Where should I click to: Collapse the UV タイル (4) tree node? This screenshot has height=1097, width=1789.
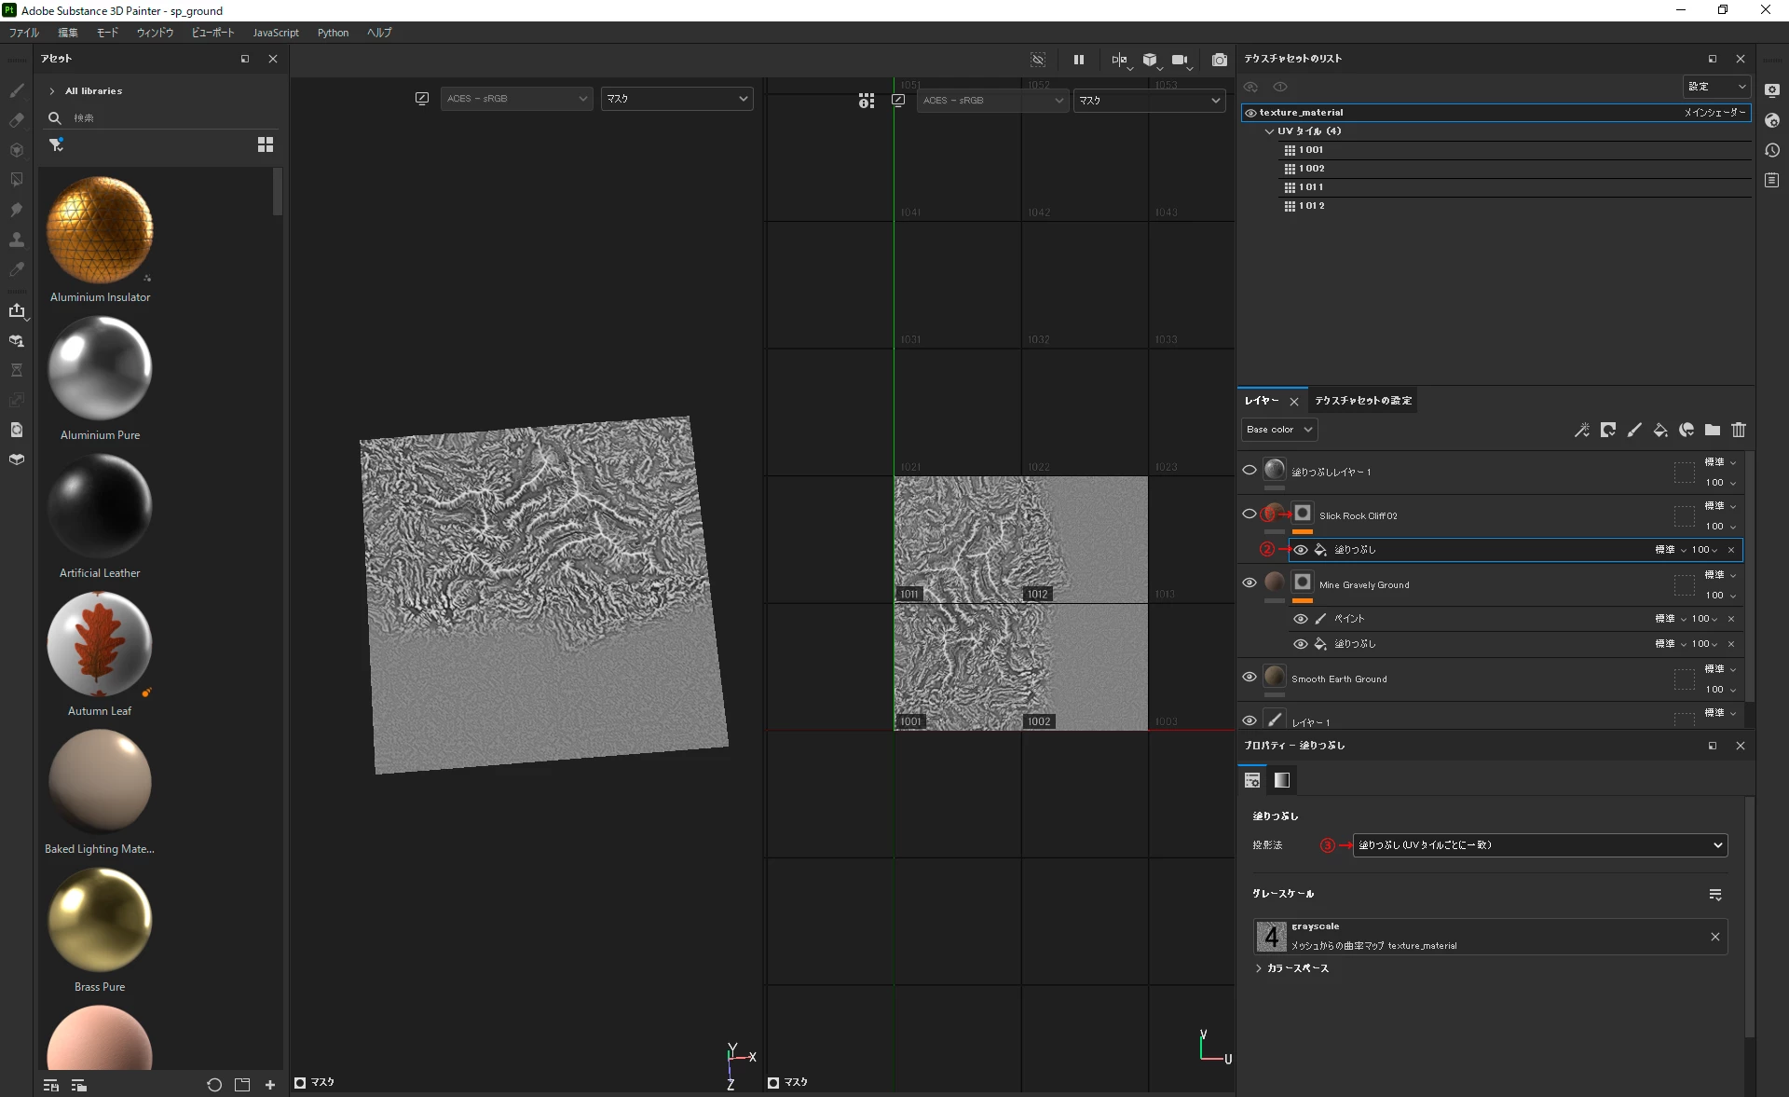tap(1269, 131)
